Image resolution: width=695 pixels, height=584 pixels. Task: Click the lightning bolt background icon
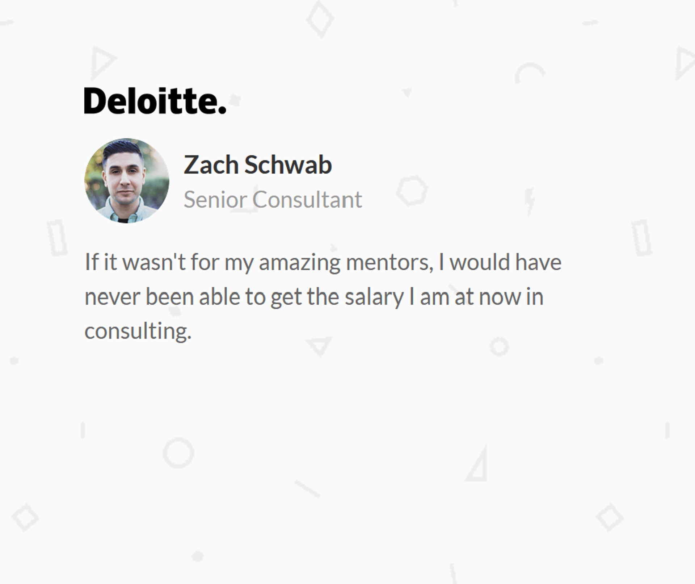click(530, 201)
